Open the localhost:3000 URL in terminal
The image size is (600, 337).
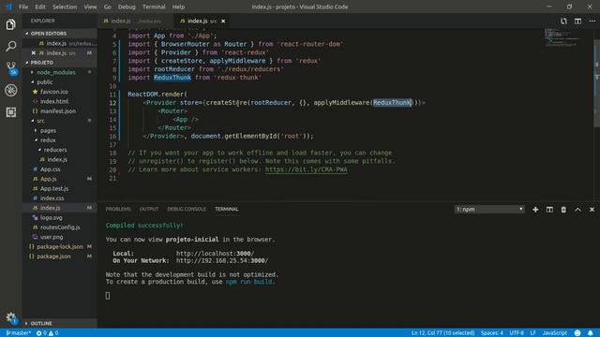pos(215,254)
